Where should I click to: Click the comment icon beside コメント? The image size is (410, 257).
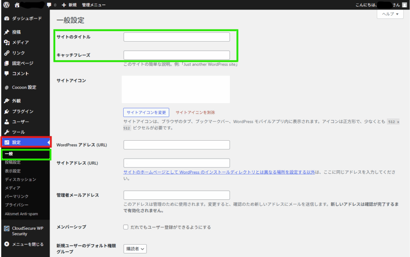[x=7, y=74]
